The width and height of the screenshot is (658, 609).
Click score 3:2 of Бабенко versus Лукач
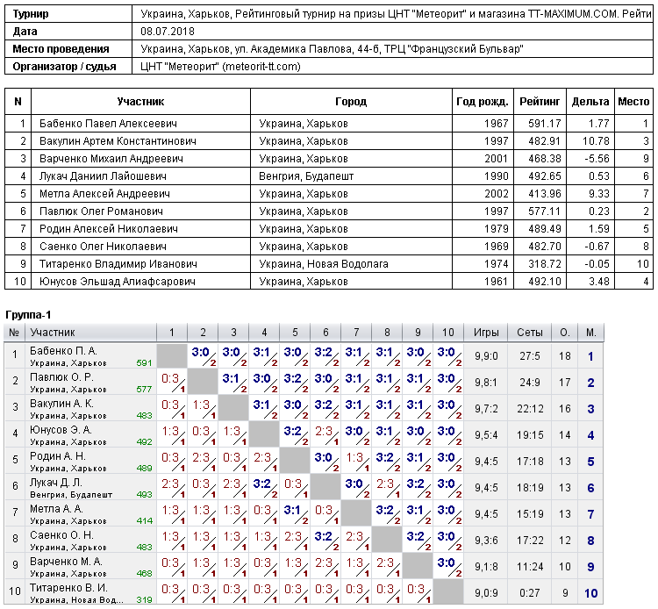[x=325, y=356]
